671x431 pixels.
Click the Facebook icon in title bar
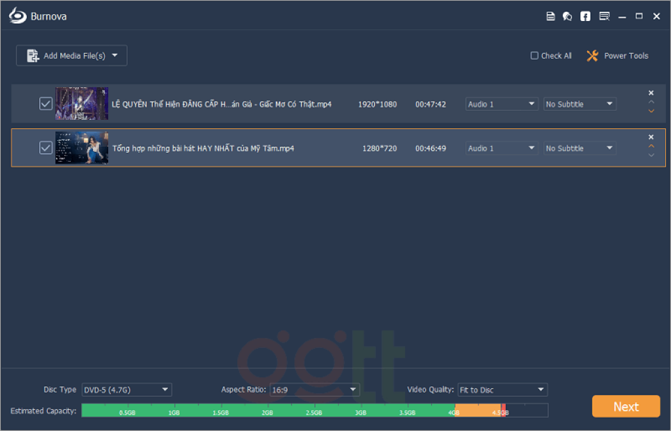(x=585, y=16)
